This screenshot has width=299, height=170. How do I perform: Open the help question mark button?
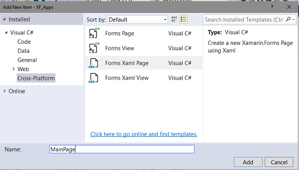(272, 7)
